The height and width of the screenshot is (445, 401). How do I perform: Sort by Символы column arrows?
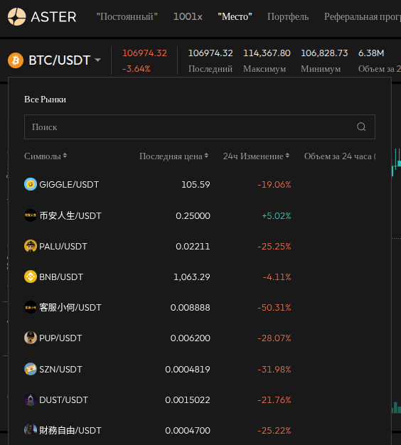(65, 156)
